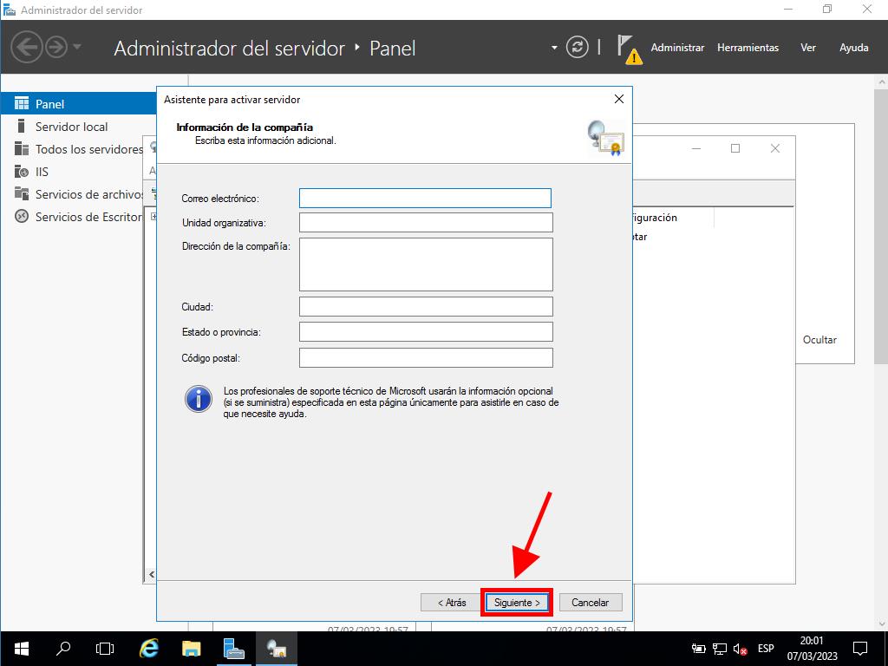Click the taskbar search icon
888x666 pixels.
[63, 648]
